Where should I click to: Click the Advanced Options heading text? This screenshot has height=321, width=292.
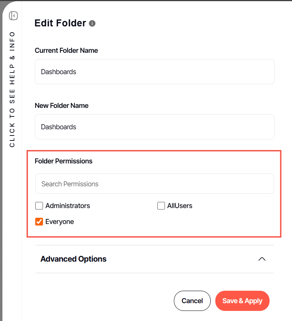click(x=73, y=259)
